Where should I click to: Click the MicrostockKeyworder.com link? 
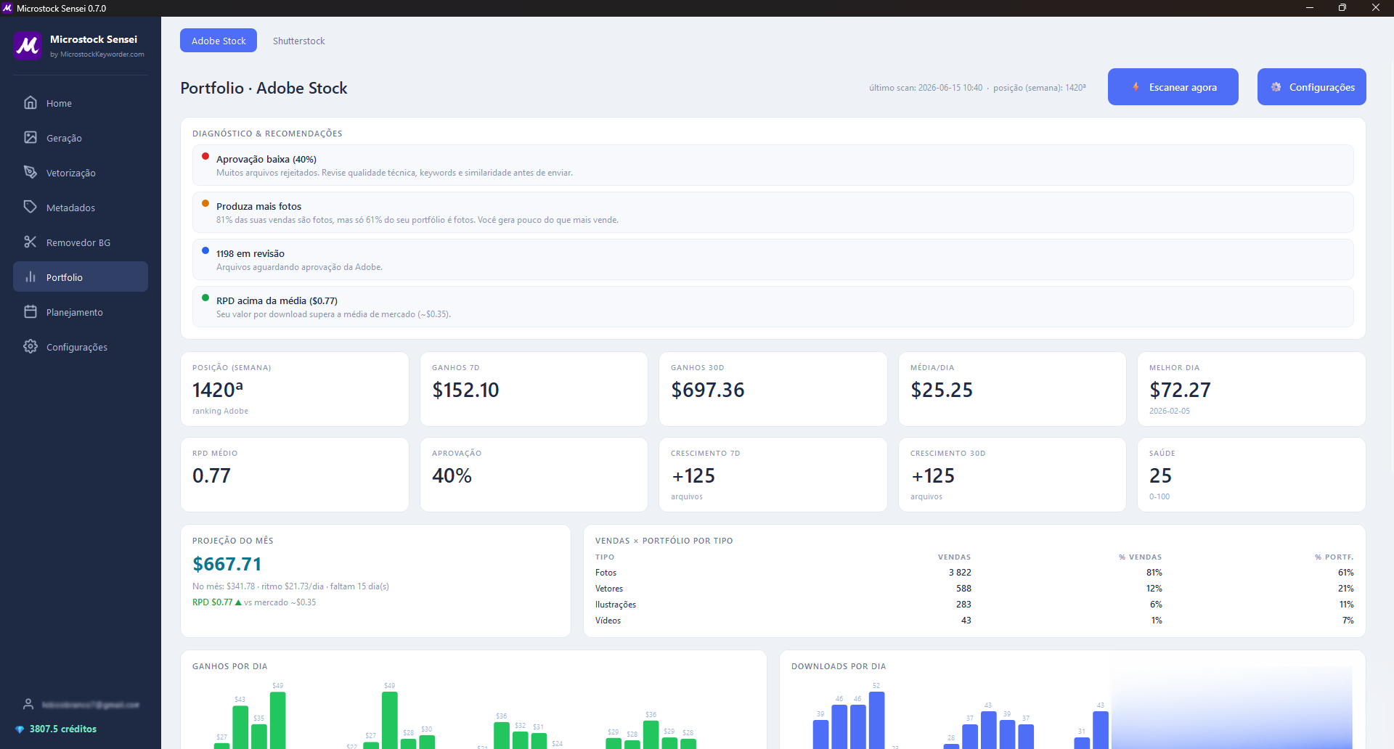[102, 54]
